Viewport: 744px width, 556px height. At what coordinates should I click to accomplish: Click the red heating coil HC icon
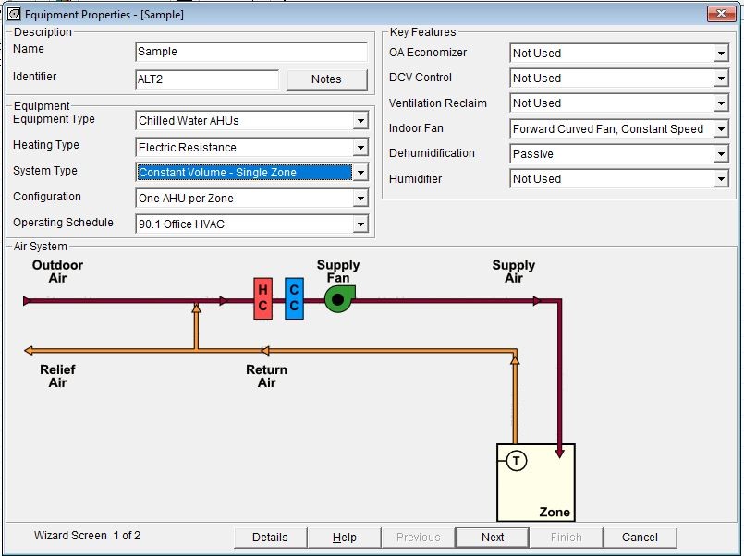(262, 299)
